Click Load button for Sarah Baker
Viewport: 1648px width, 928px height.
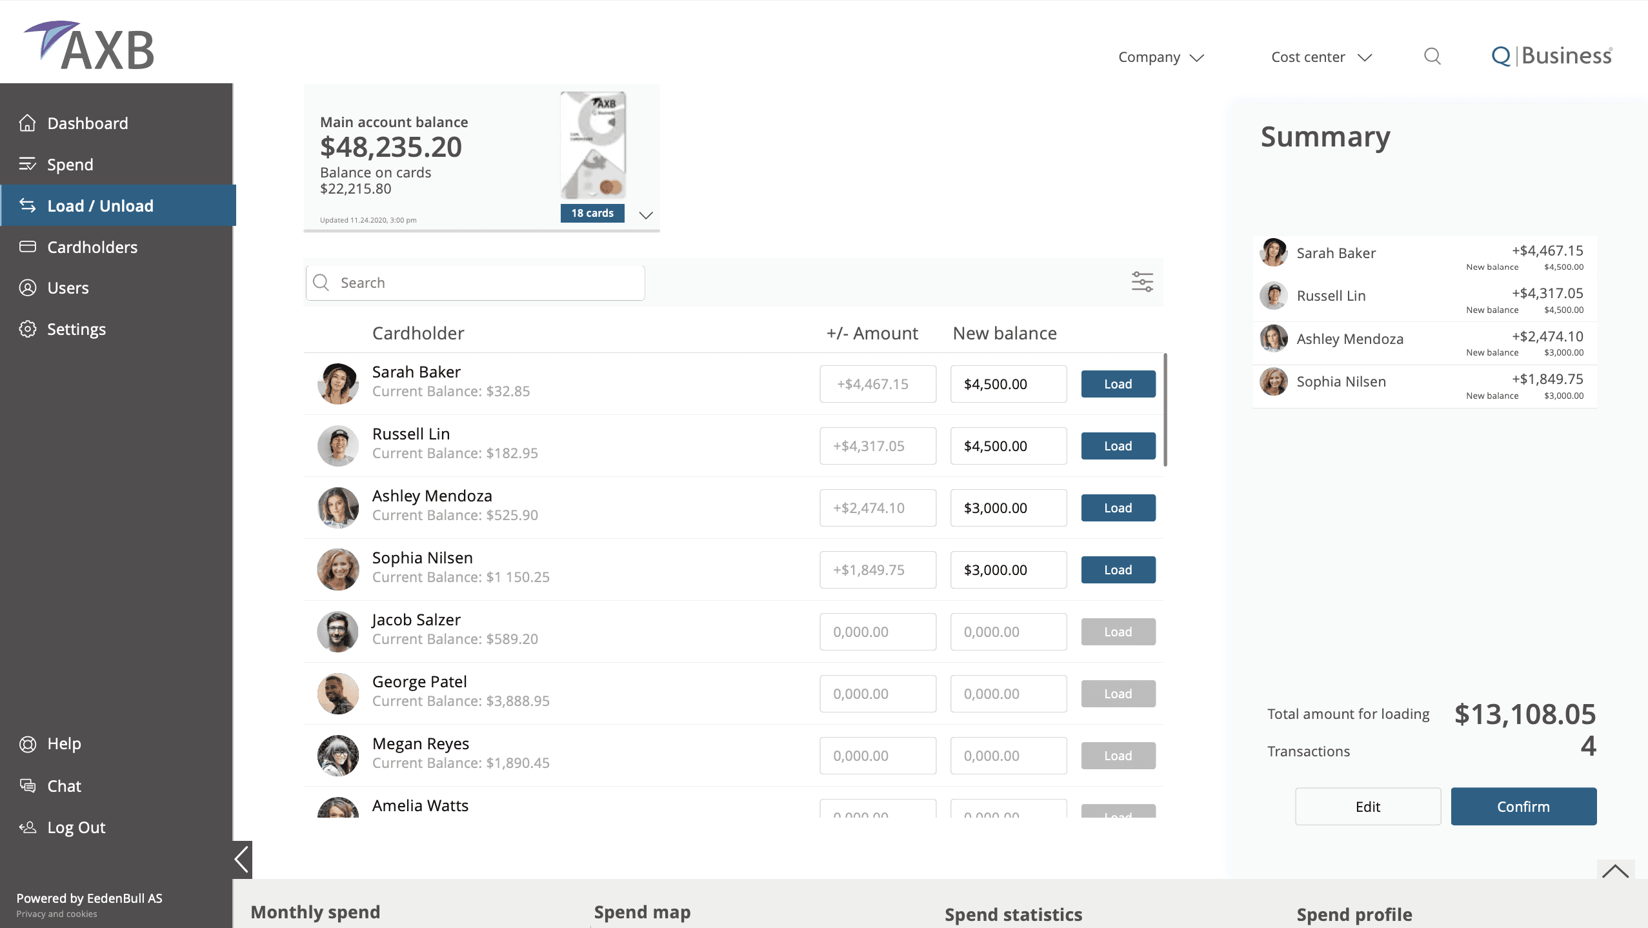point(1118,384)
